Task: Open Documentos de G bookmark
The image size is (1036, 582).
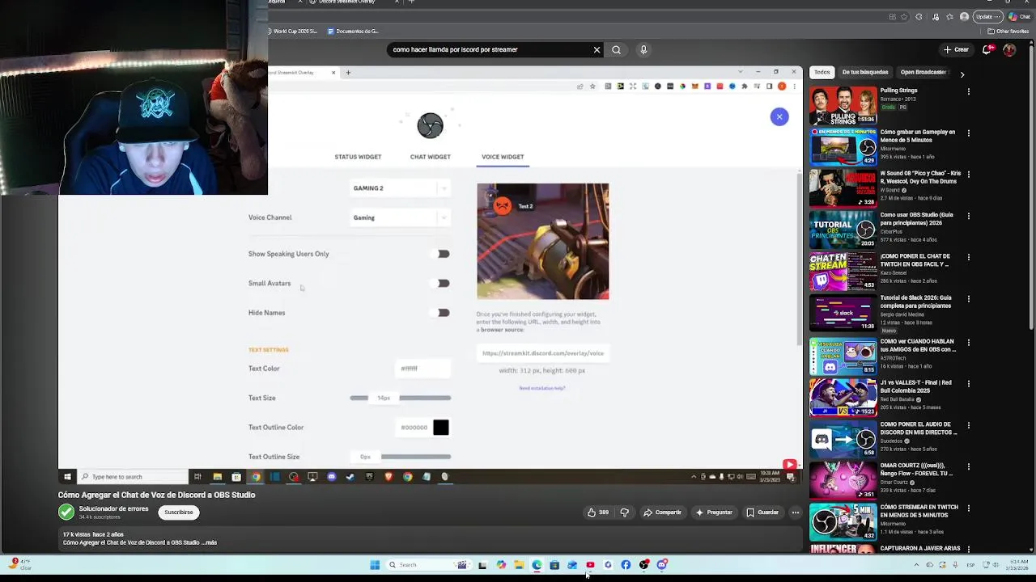Action: point(354,32)
